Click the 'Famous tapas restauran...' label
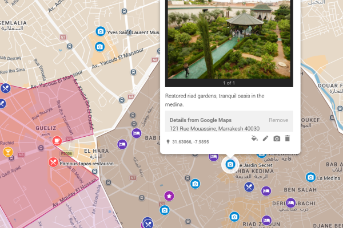Viewport: 343px width, 228px height. [x=89, y=164]
